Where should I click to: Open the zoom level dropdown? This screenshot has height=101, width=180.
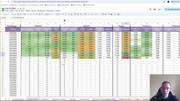coord(25,14)
